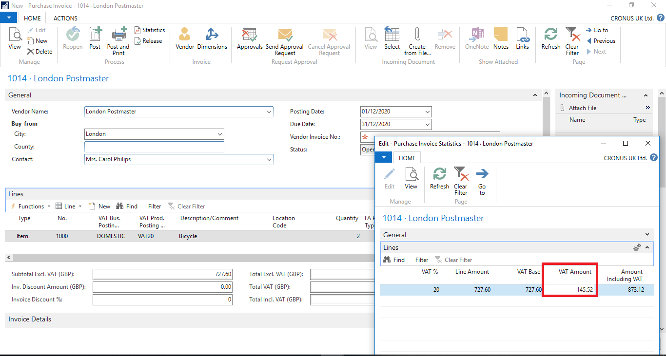The width and height of the screenshot is (666, 356).
Task: Click Go to in the Statistics window
Action: click(482, 181)
